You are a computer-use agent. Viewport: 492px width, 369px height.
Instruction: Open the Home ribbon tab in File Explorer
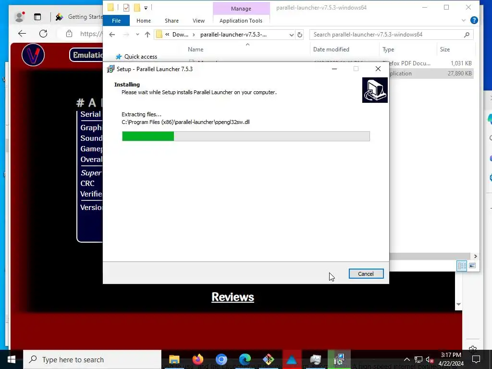[x=143, y=21]
